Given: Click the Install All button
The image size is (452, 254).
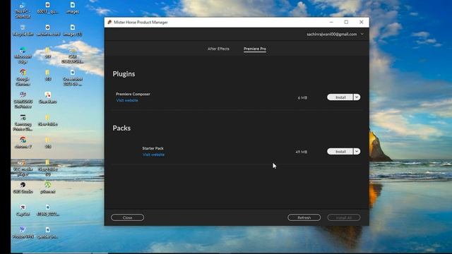Looking at the screenshot, I should (344, 218).
